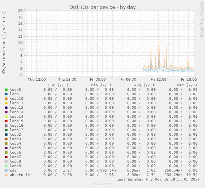Image resolution: width=205 pixels, height=188 pixels.
Task: Click the loop1 blue legend swatch
Action: pyautogui.click(x=6, y=94)
